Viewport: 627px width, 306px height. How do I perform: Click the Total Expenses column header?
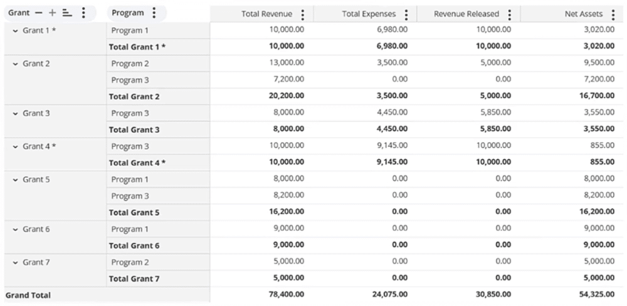[x=369, y=14]
